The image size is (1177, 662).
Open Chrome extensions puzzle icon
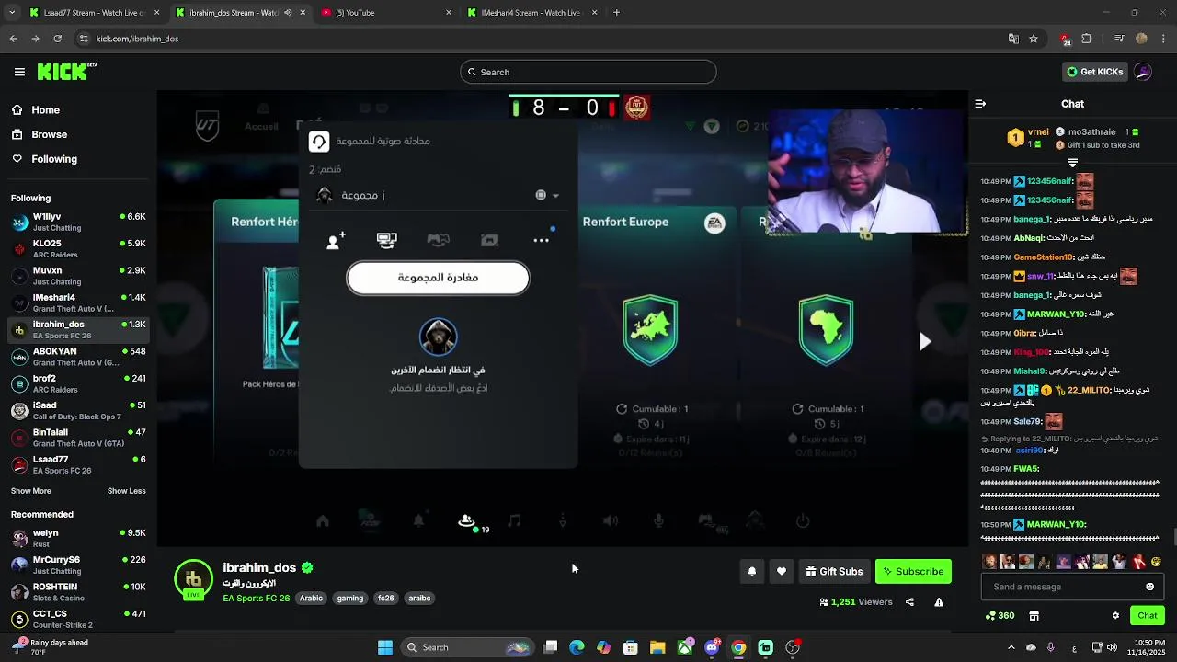(1087, 39)
